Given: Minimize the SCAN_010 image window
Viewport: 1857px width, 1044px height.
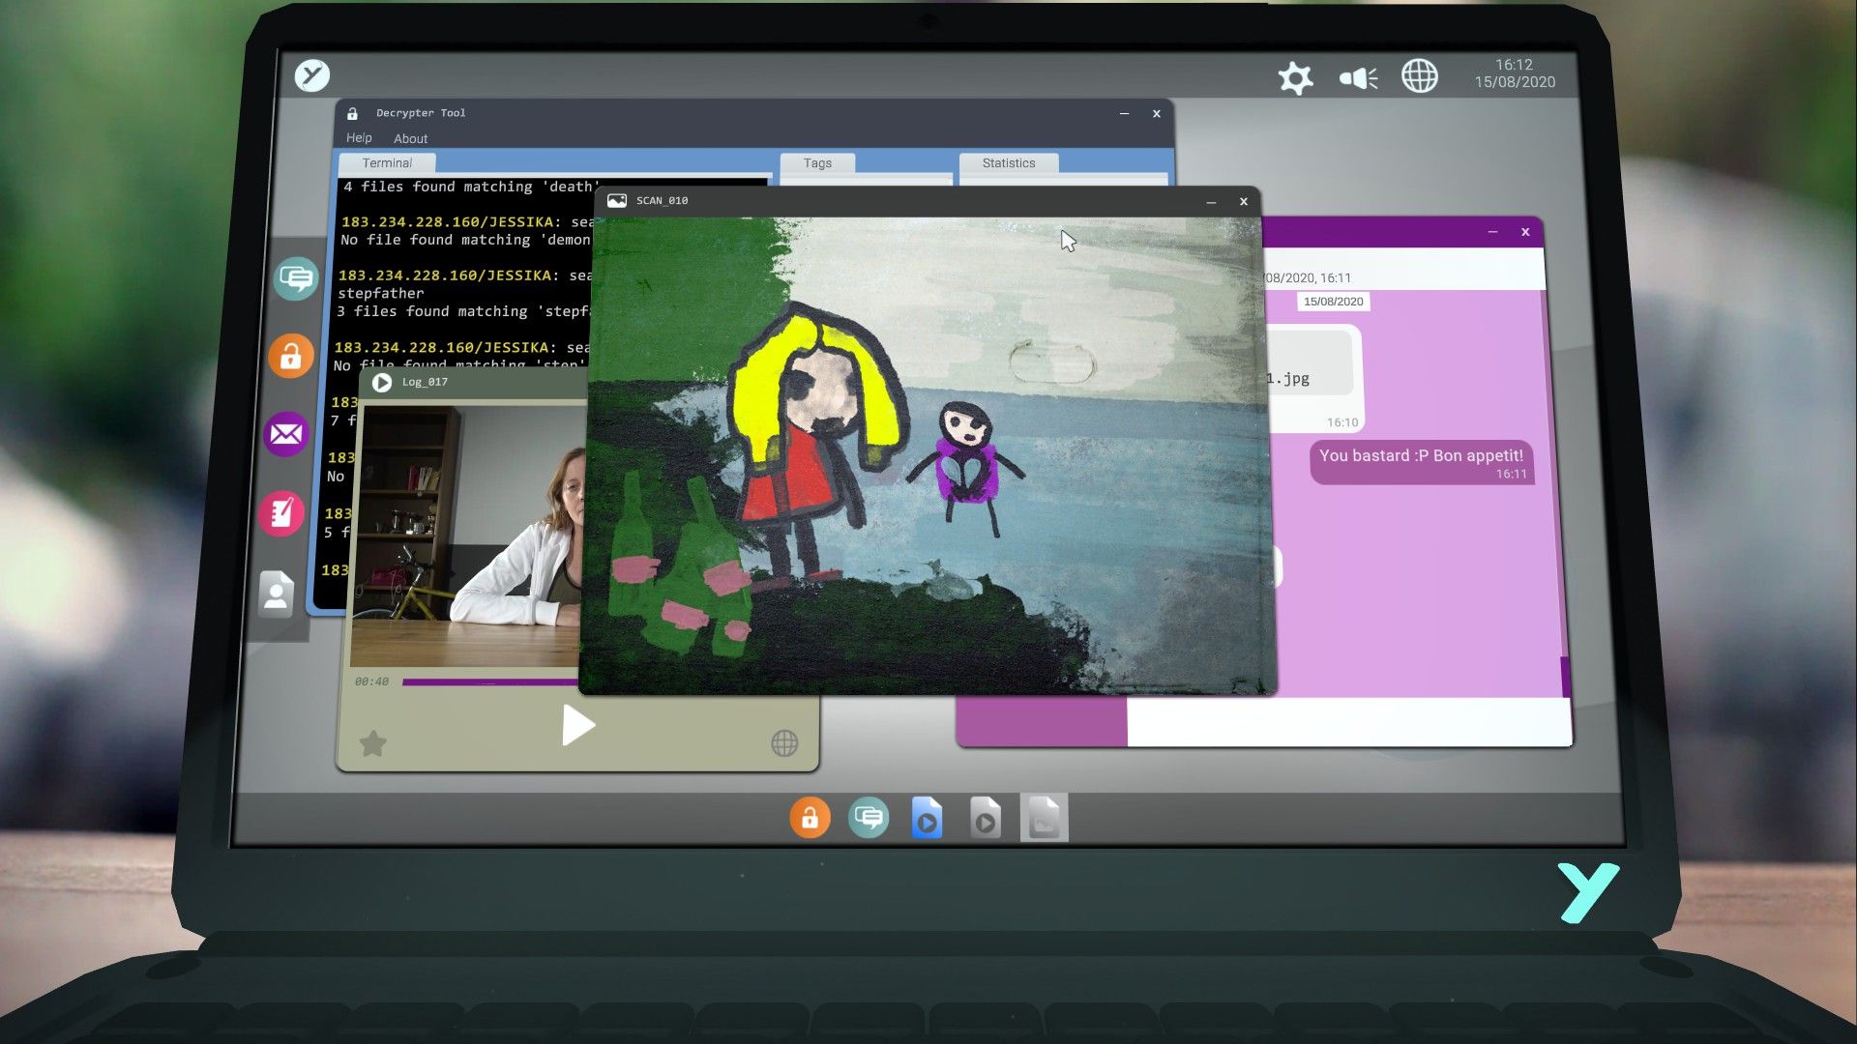Looking at the screenshot, I should click(1211, 202).
